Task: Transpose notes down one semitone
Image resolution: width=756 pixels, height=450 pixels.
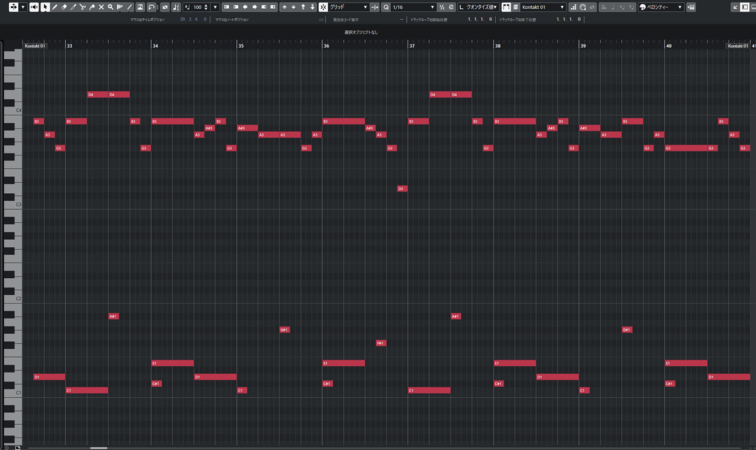Action: click(294, 7)
